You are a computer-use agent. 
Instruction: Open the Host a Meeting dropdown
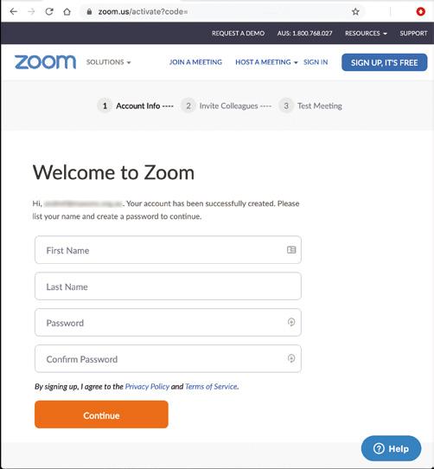point(266,62)
